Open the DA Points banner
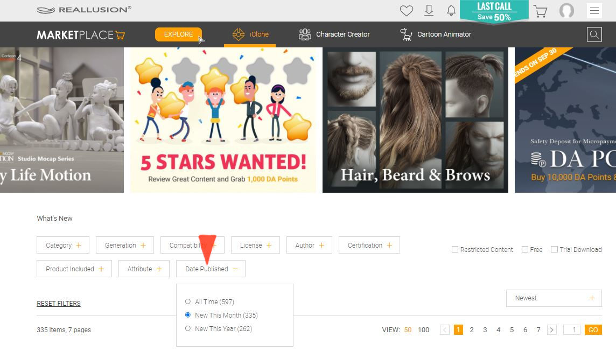616x351 pixels. click(565, 120)
